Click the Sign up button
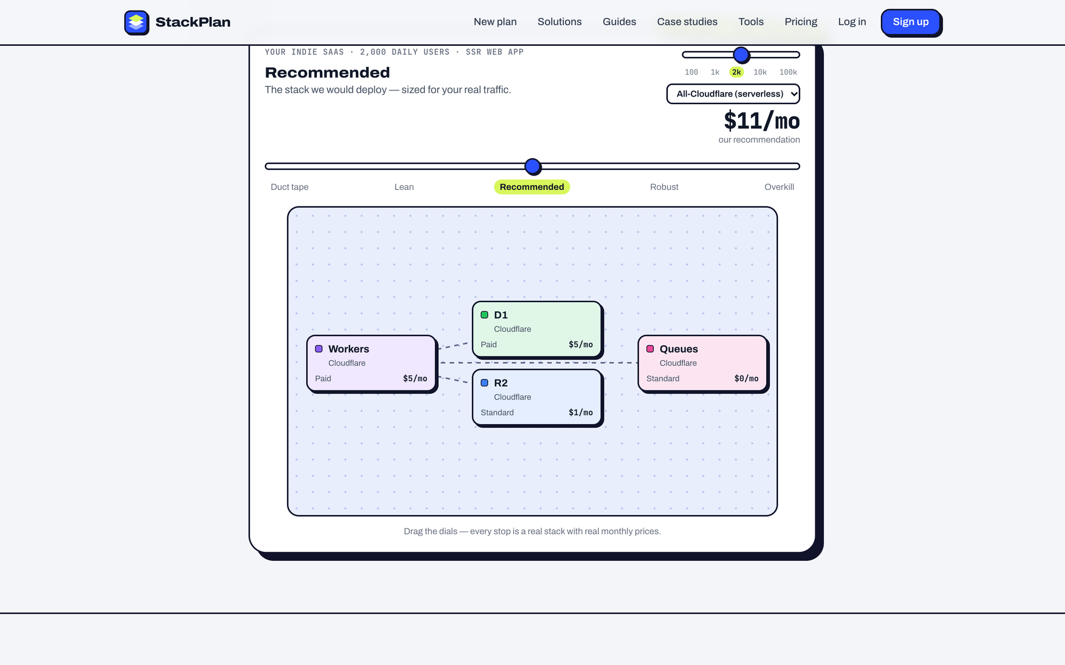1065x665 pixels. coord(911,22)
